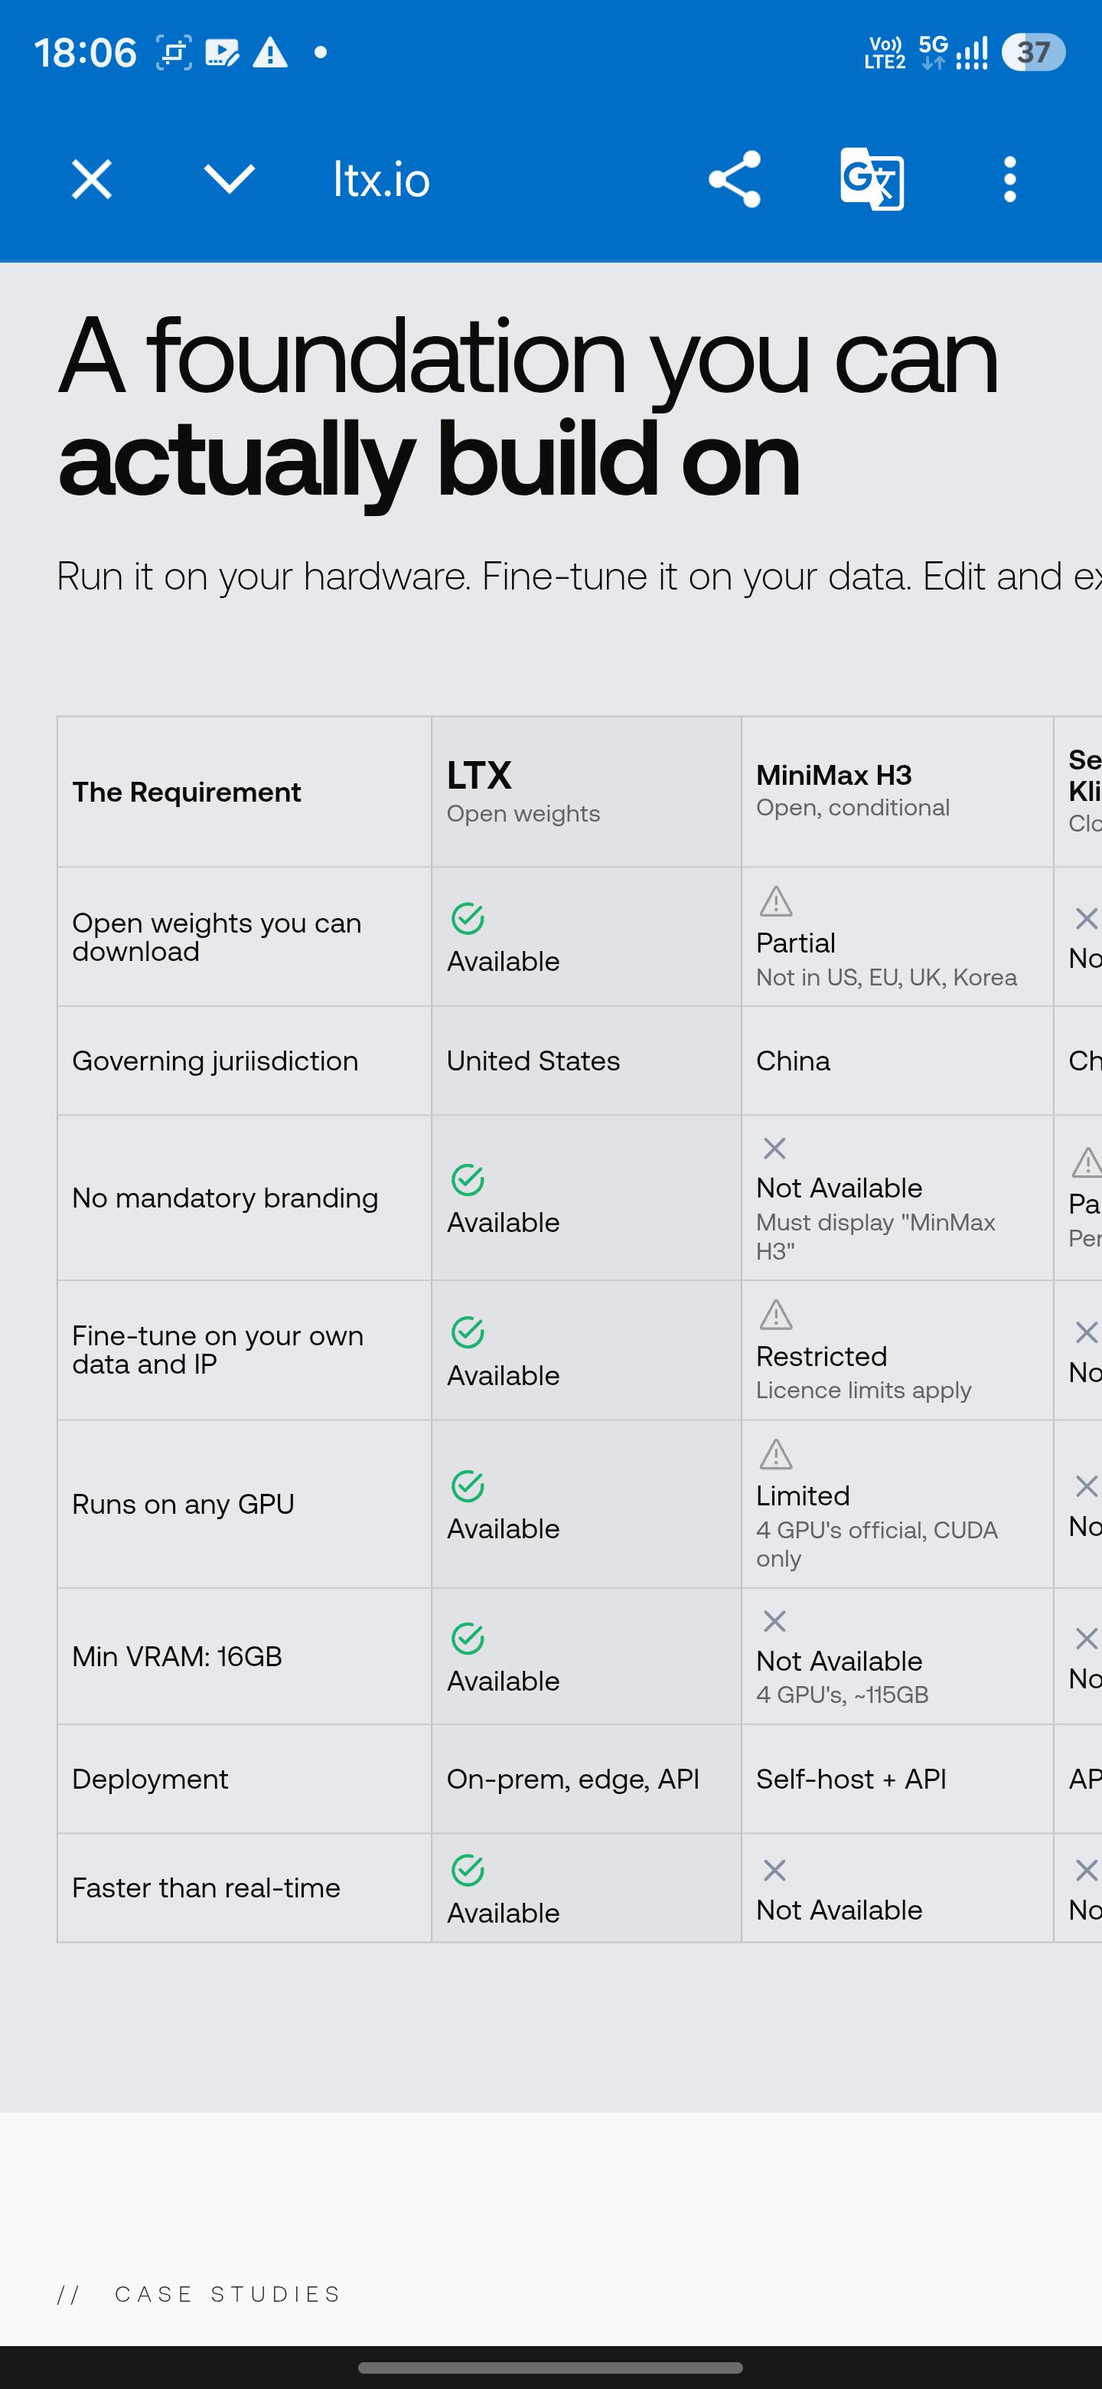
Task: Tap the On-prem, edge, API cell
Action: (x=572, y=1779)
